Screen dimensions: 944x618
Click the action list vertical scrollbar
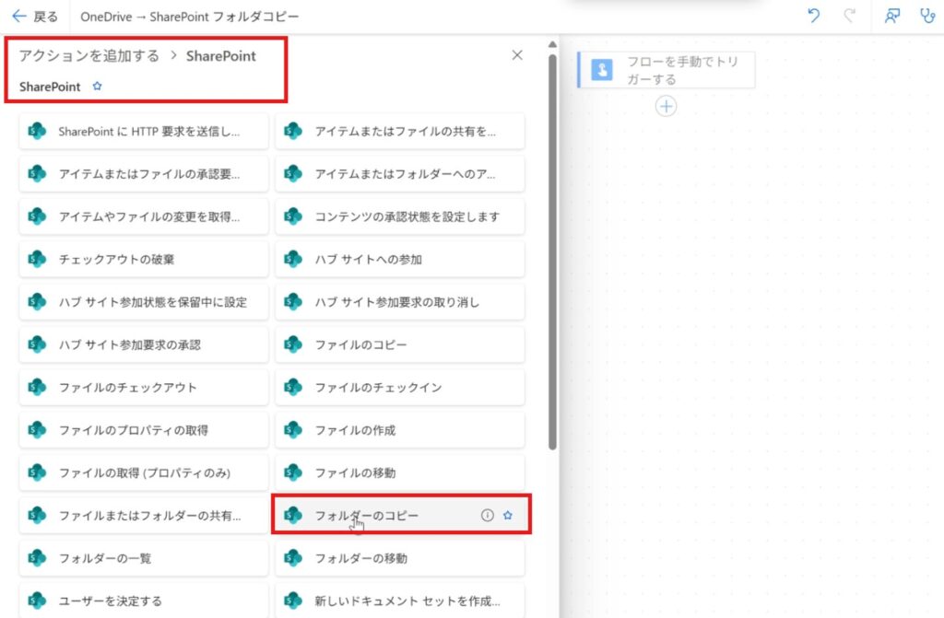point(552,249)
